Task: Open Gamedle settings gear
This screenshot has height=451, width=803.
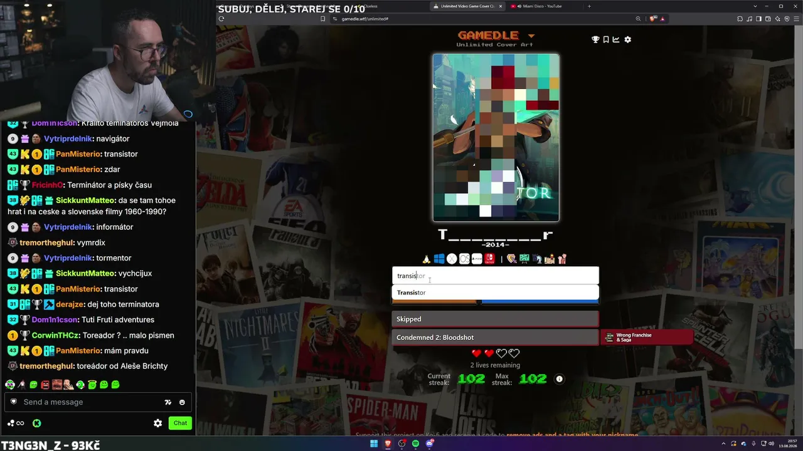Action: (x=627, y=39)
